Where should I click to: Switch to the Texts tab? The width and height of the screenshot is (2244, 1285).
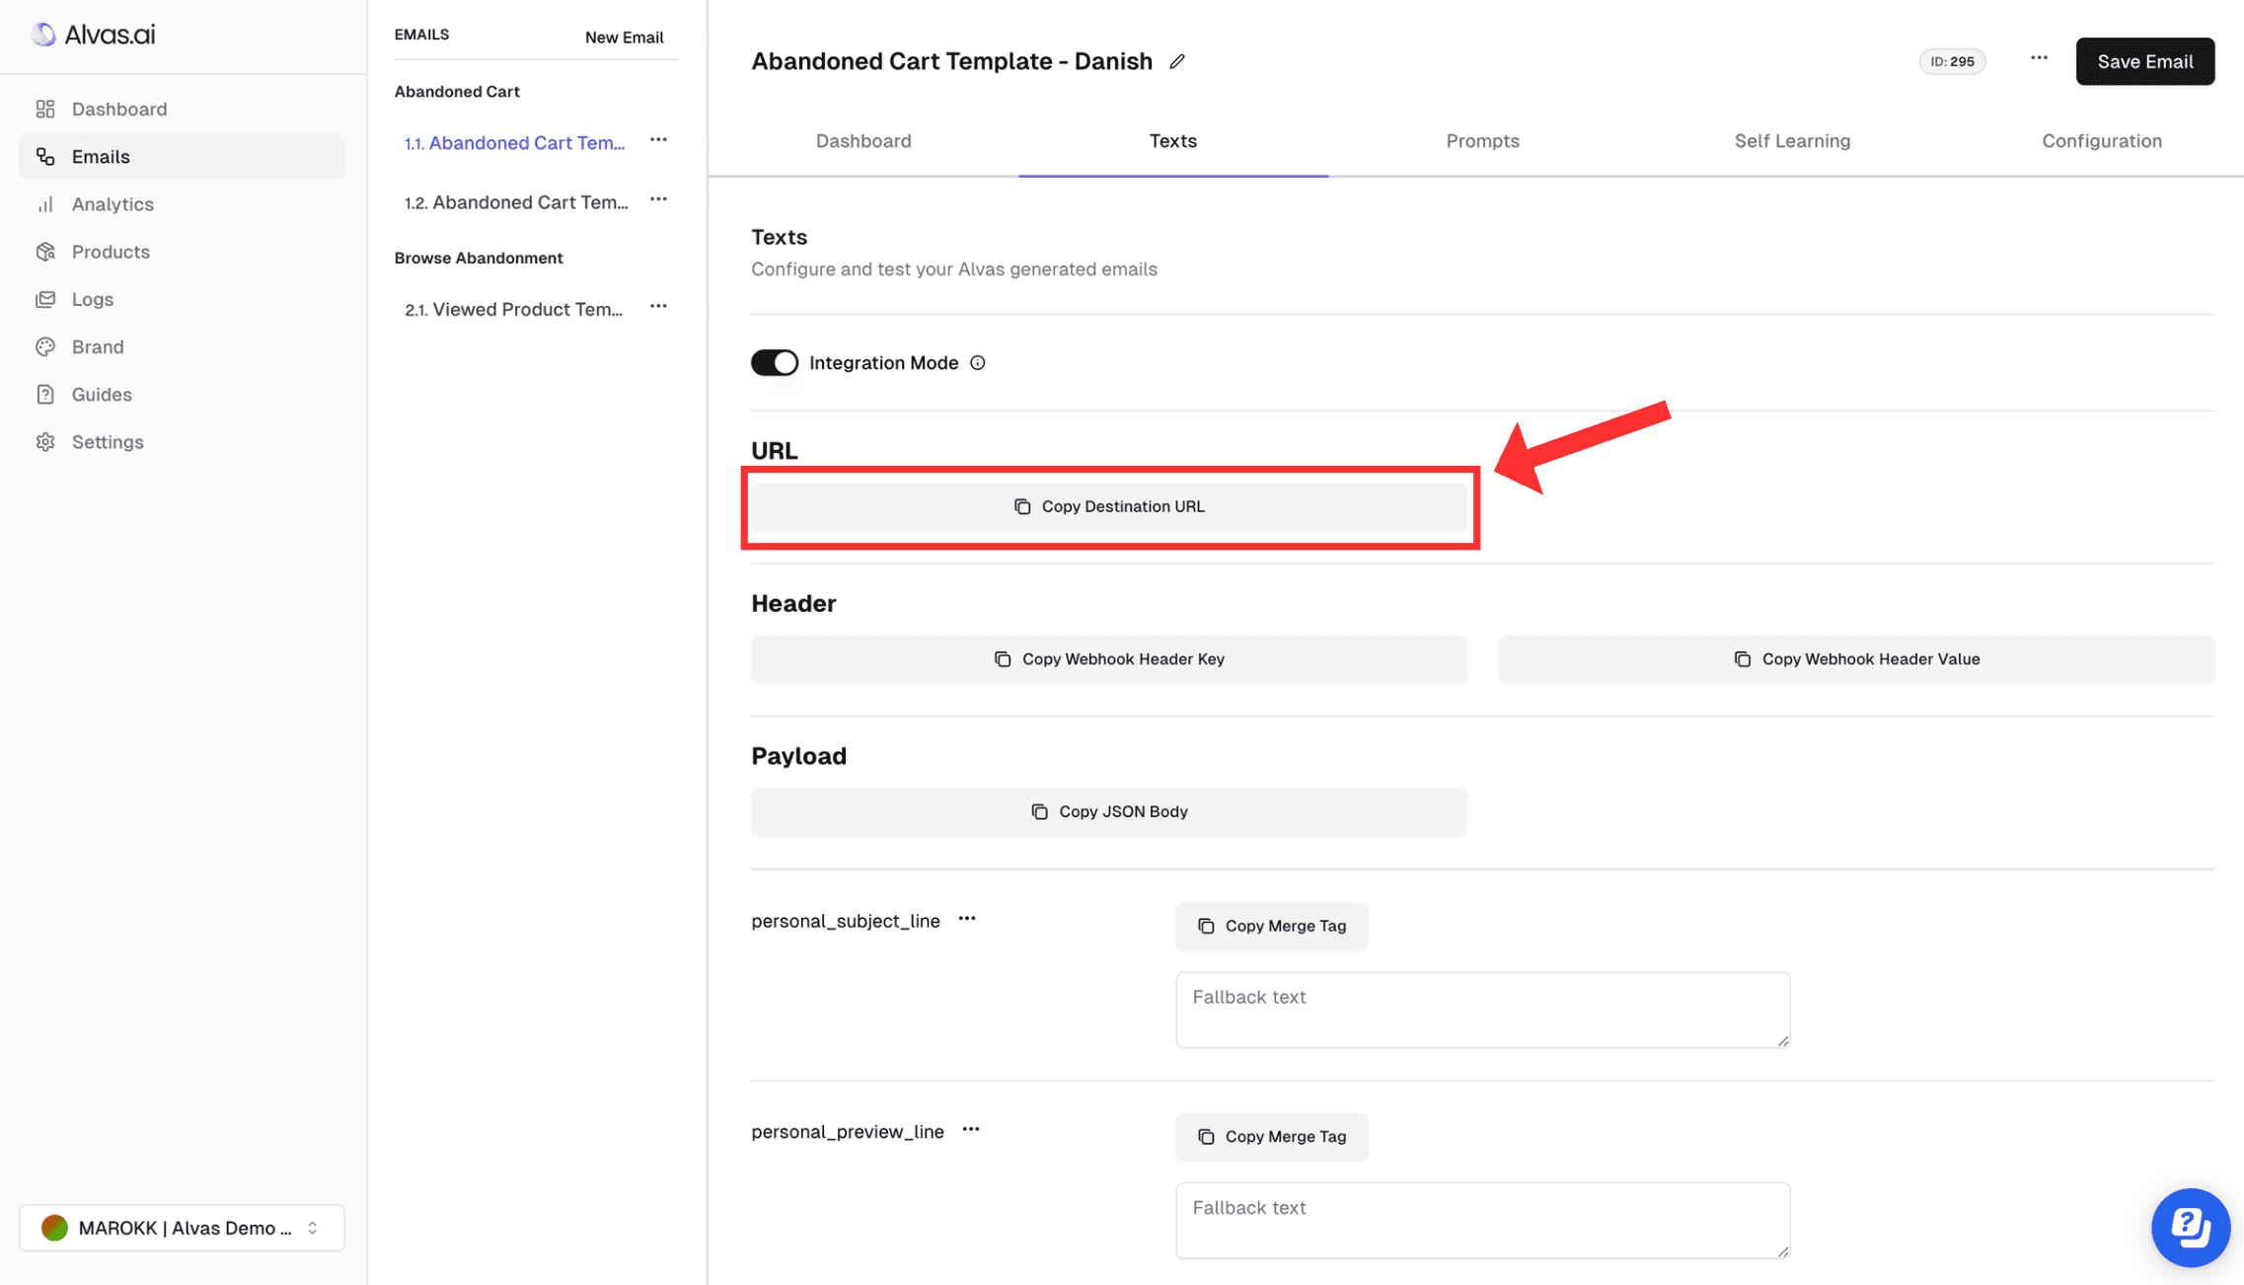tap(1172, 141)
